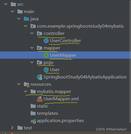Click the pojo package icon
The image size is (131, 134).
pyautogui.click(x=40, y=62)
